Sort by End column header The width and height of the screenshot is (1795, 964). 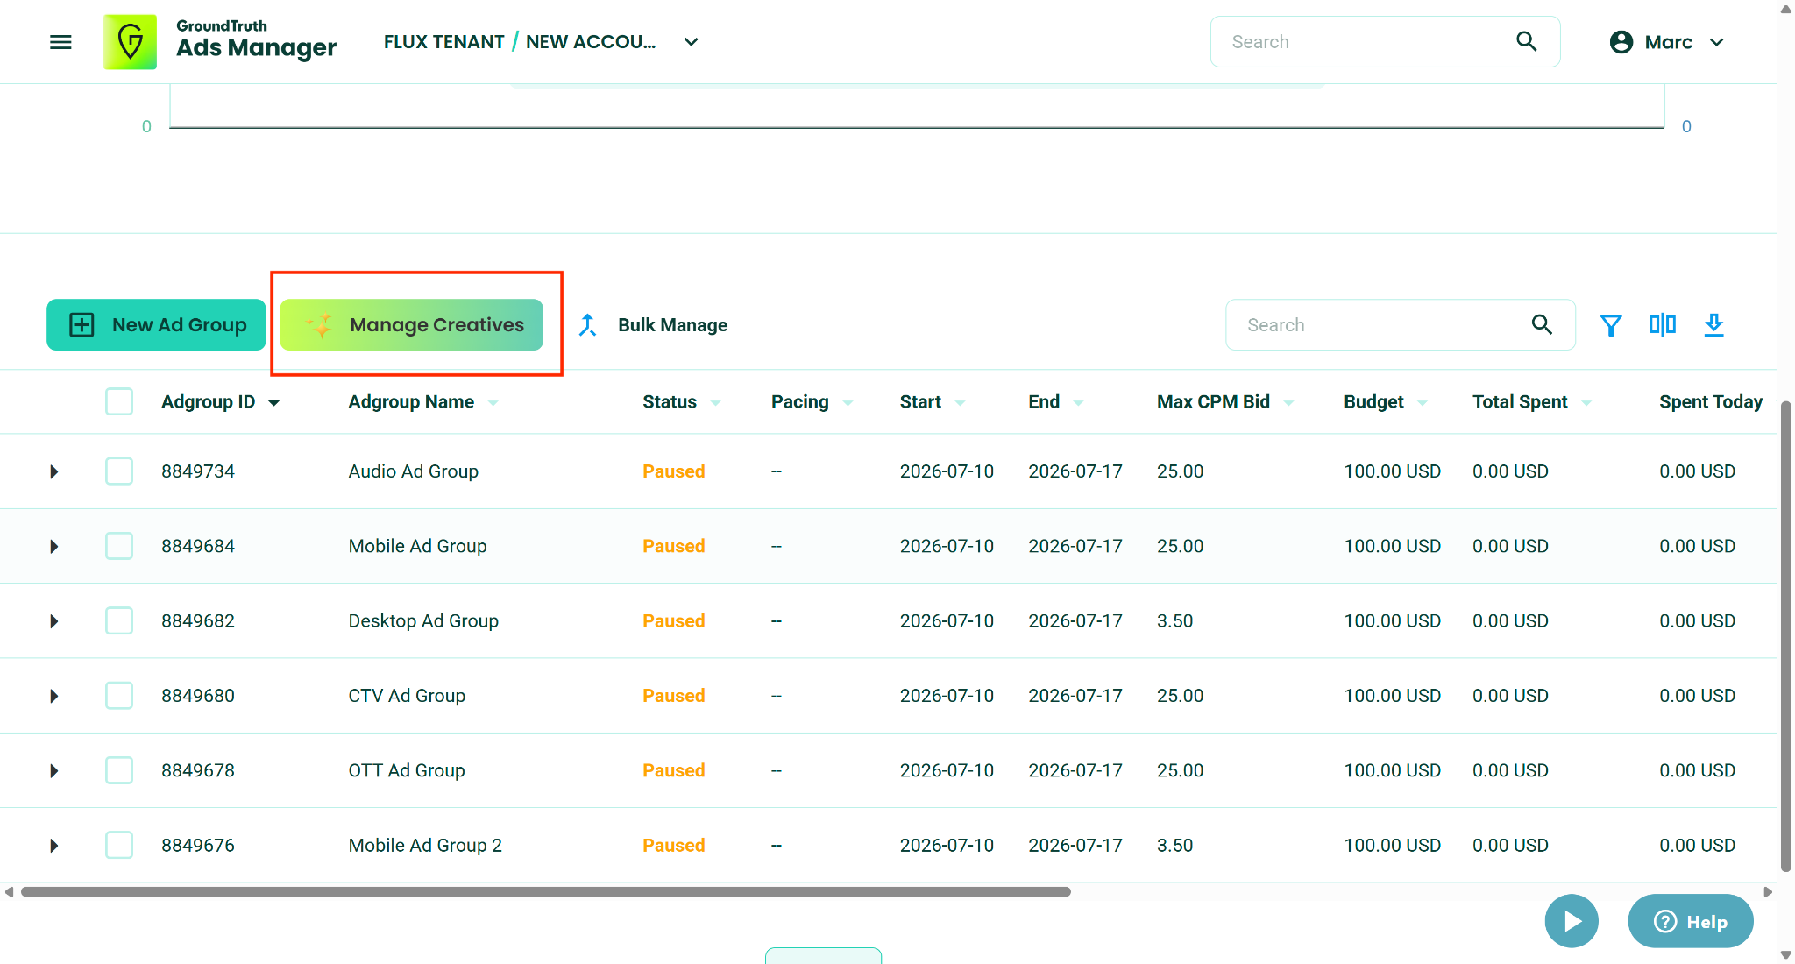[x=1055, y=401]
